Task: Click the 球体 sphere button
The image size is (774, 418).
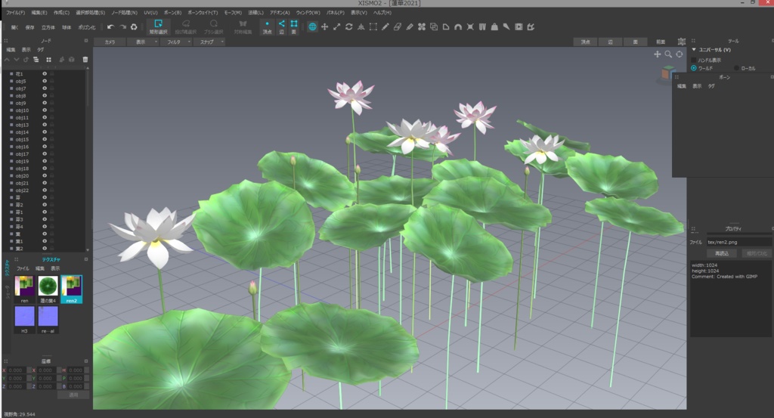Action: pyautogui.click(x=67, y=28)
